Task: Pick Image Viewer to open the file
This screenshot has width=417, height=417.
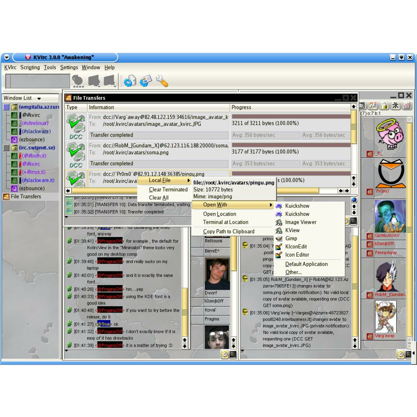Action: [x=301, y=222]
